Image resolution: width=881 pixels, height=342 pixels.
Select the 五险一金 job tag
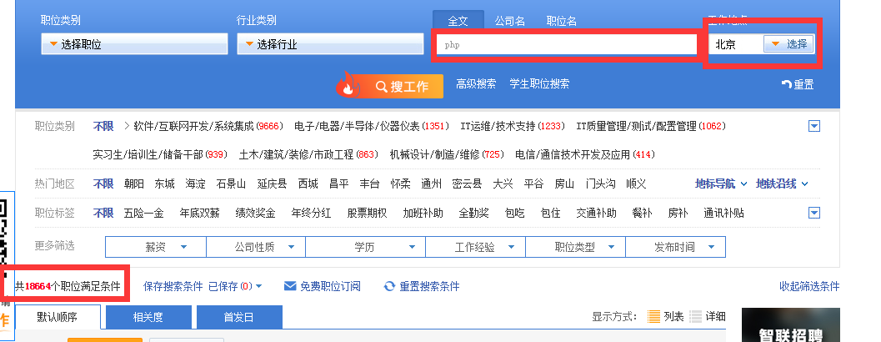[143, 213]
